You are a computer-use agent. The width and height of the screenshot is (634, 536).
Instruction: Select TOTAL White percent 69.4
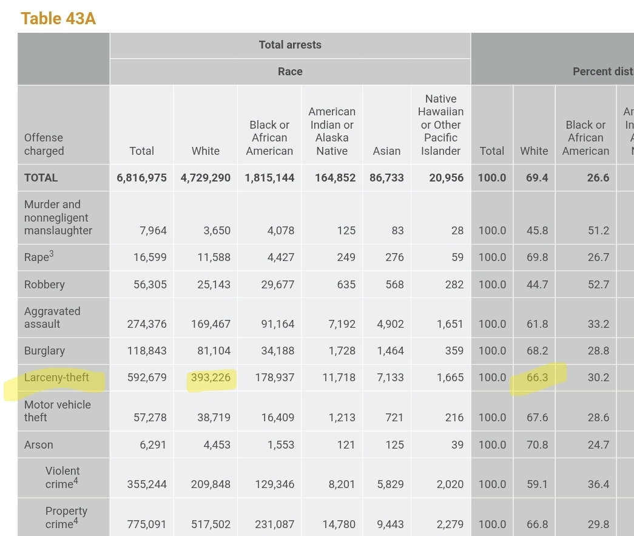click(x=538, y=178)
